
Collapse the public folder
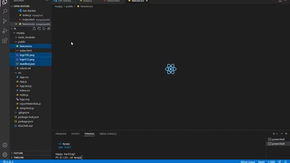[x=21, y=42]
